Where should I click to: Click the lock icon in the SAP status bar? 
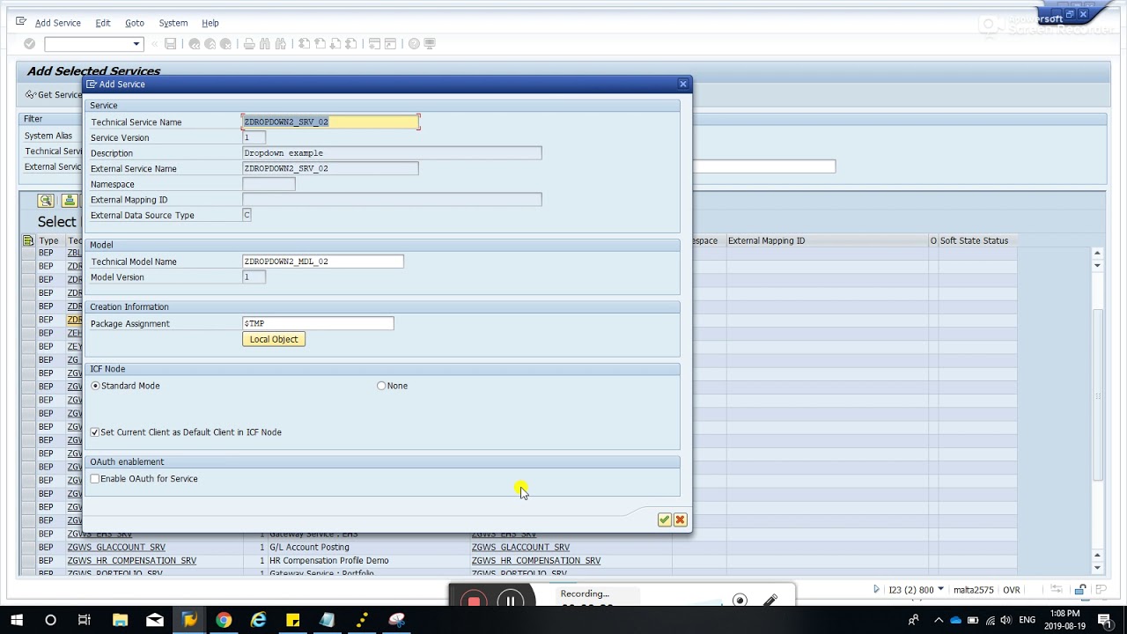pyautogui.click(x=1080, y=590)
